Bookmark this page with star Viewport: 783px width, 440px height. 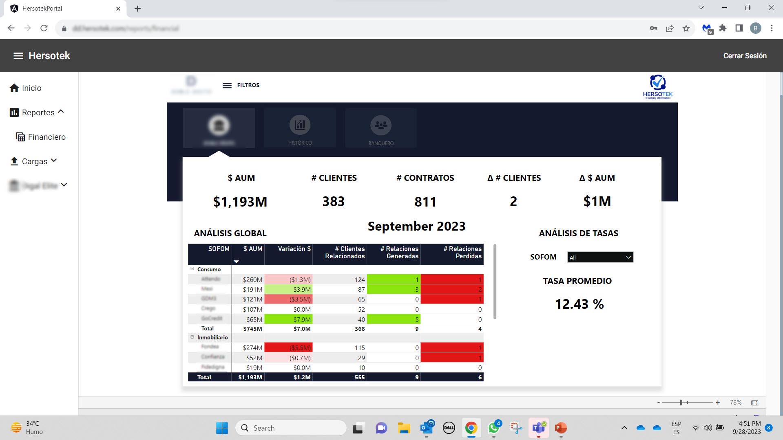click(x=686, y=28)
